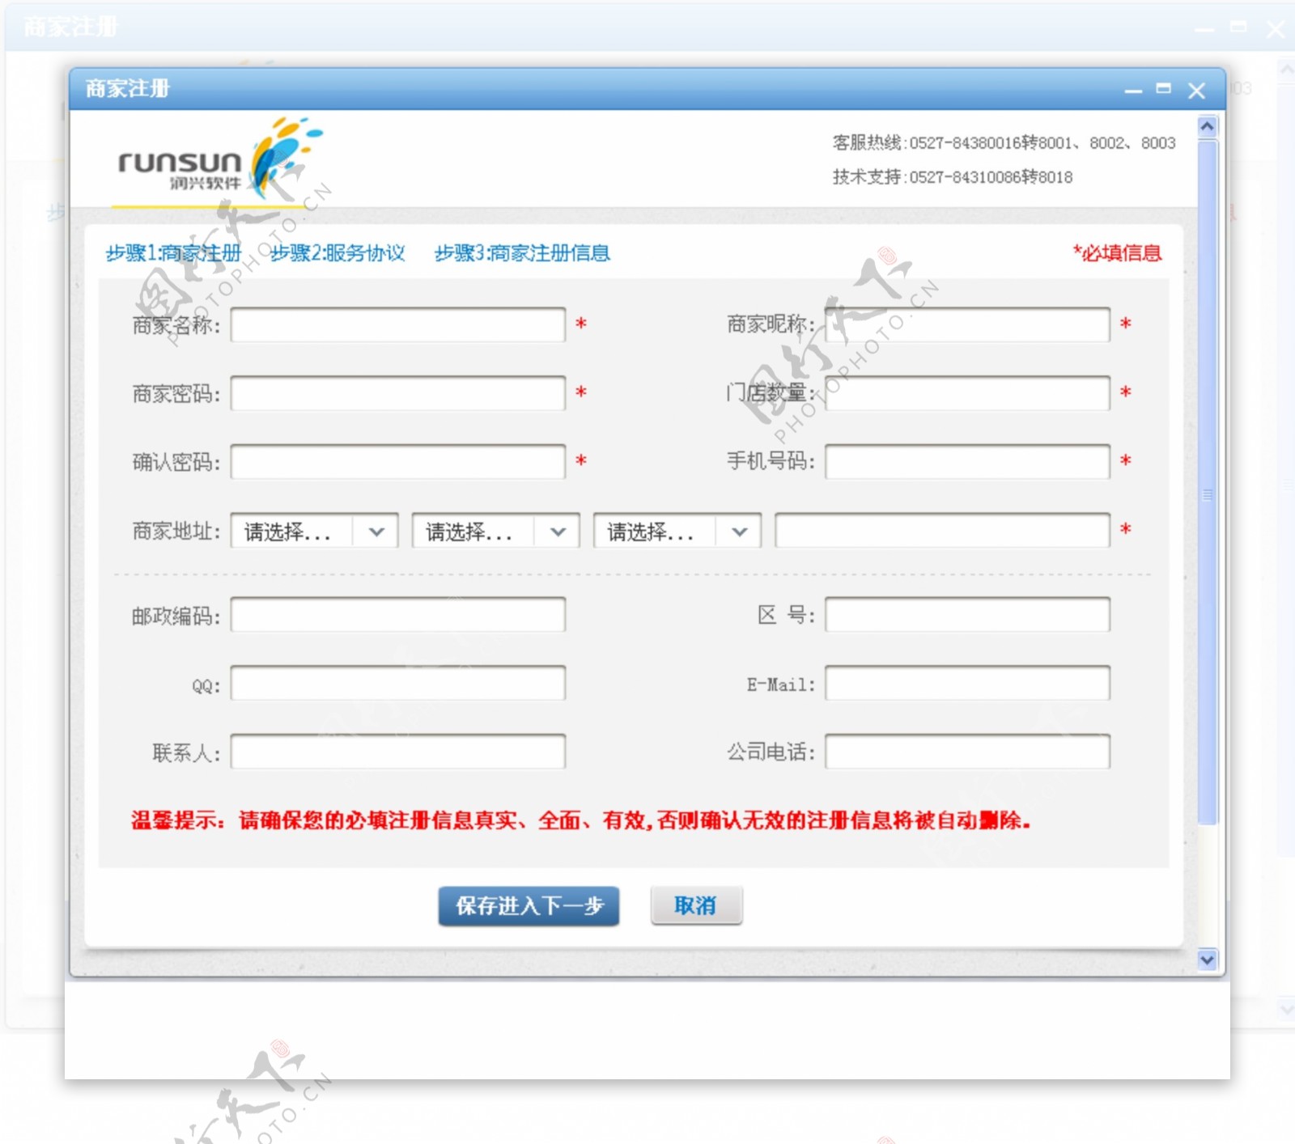Open second 商家地址 请选择 dropdown
The image size is (1295, 1144).
click(x=495, y=532)
